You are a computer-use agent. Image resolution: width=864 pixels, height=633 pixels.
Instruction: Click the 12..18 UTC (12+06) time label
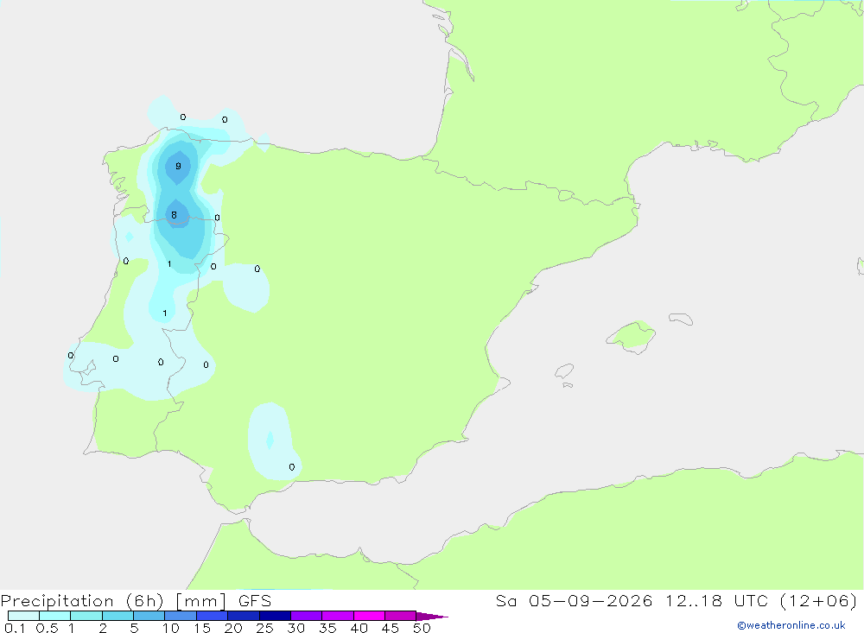pos(761,600)
